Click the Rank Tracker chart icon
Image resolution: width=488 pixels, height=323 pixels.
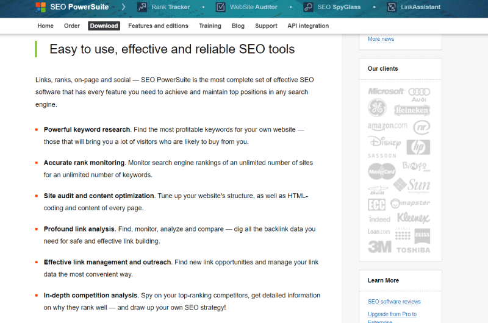click(x=142, y=7)
